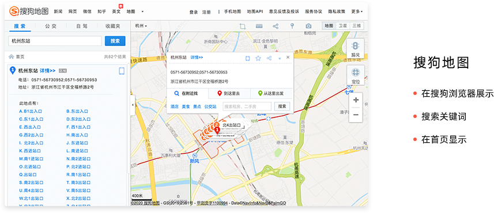The image size is (494, 213).
Task: Click the share icon in map toolbar
Action: (276, 26)
